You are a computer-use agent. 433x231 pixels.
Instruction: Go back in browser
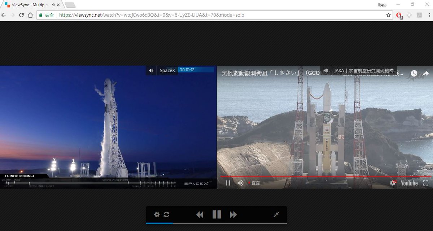4,15
